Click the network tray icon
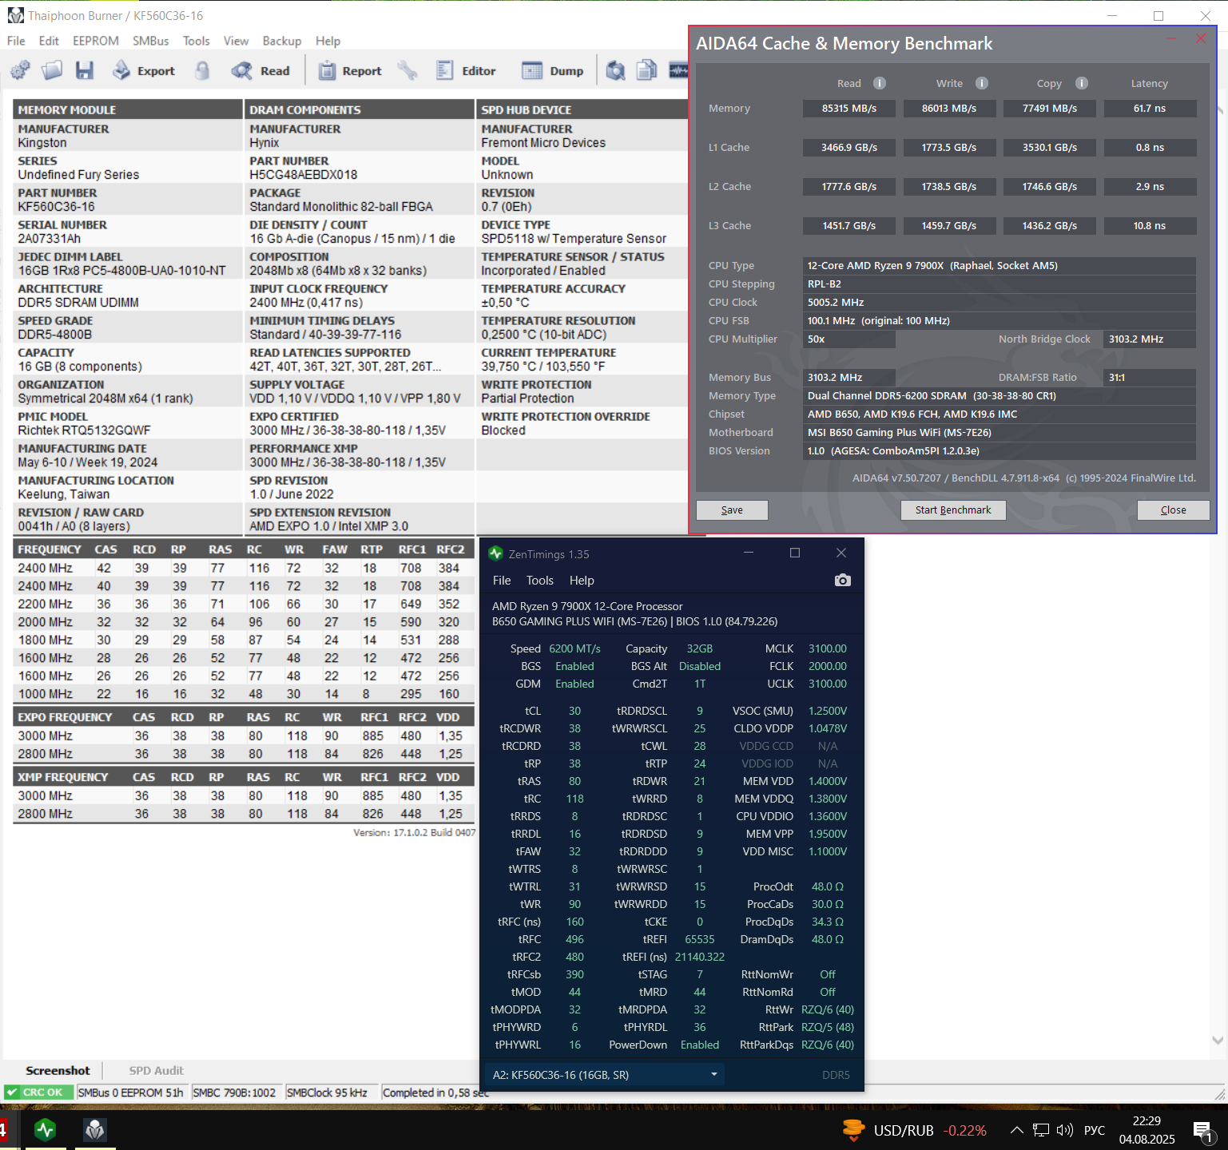 [1041, 1130]
